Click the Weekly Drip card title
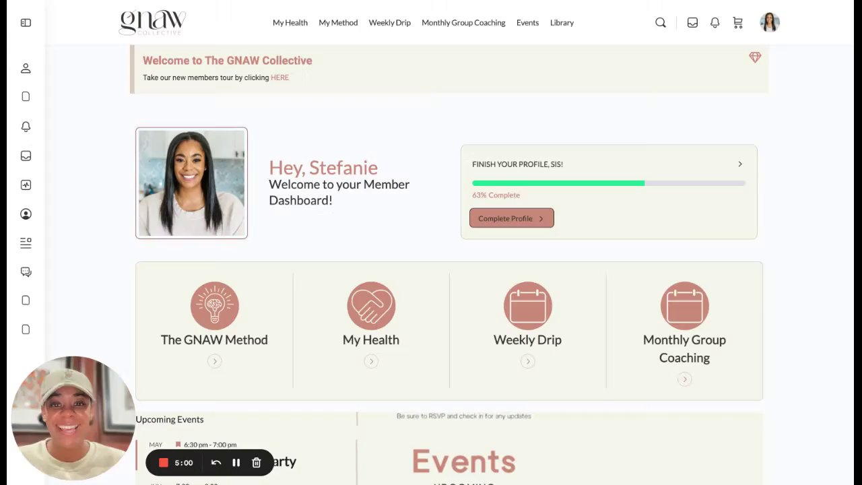This screenshot has width=862, height=485. tap(527, 340)
